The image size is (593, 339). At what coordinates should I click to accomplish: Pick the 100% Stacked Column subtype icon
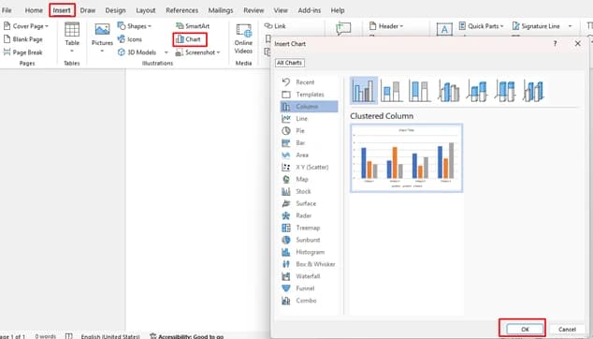click(x=419, y=91)
